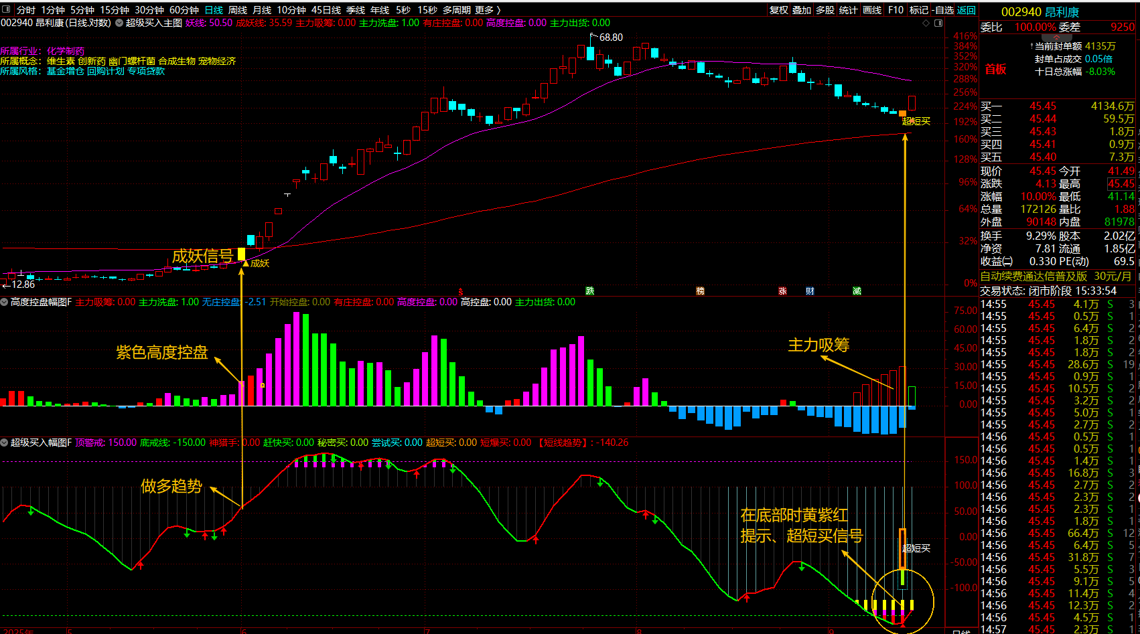
Task: Click the 复权 adjustment button
Action: tap(779, 10)
